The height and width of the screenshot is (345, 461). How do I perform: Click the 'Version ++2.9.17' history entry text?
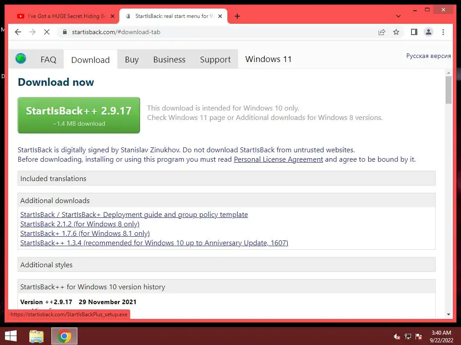(46, 302)
